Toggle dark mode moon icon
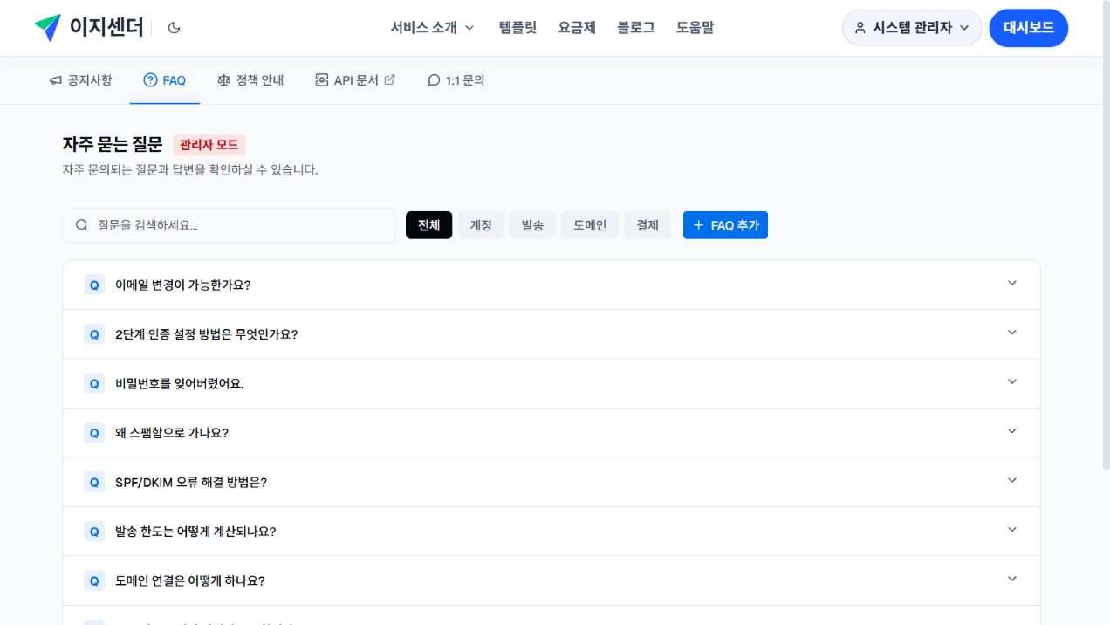 click(174, 28)
